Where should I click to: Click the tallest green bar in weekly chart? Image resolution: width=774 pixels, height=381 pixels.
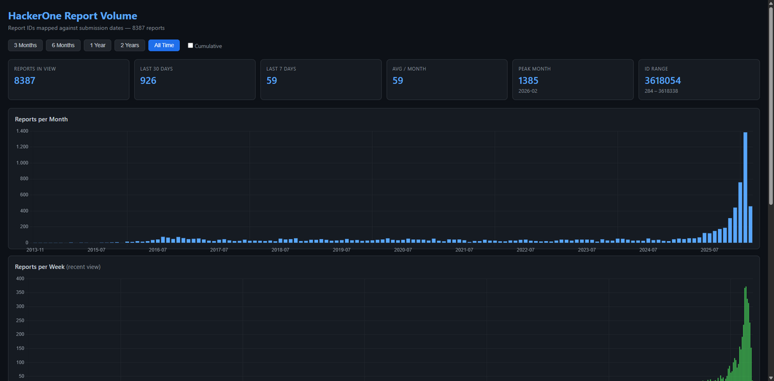(746, 333)
